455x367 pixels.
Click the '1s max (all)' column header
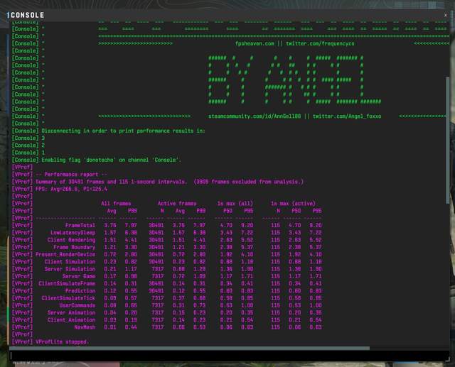coord(235,203)
